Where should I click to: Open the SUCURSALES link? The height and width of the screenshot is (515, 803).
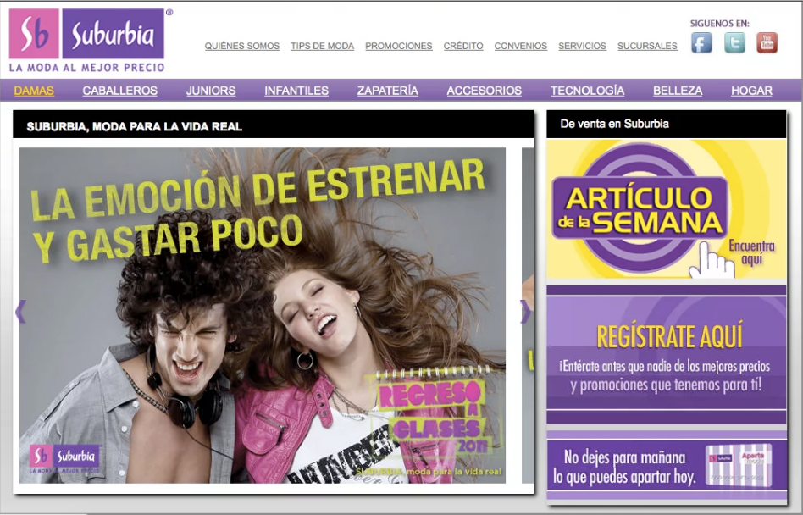pos(647,46)
